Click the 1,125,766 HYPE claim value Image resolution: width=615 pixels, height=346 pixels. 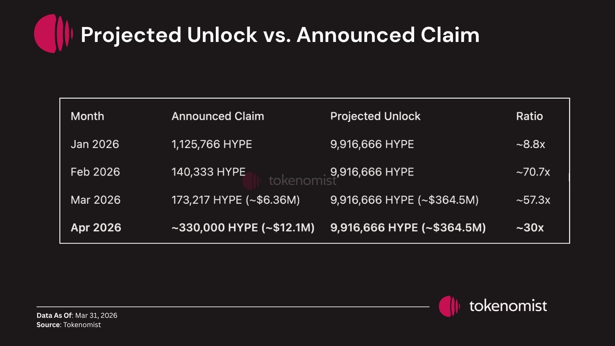212,144
